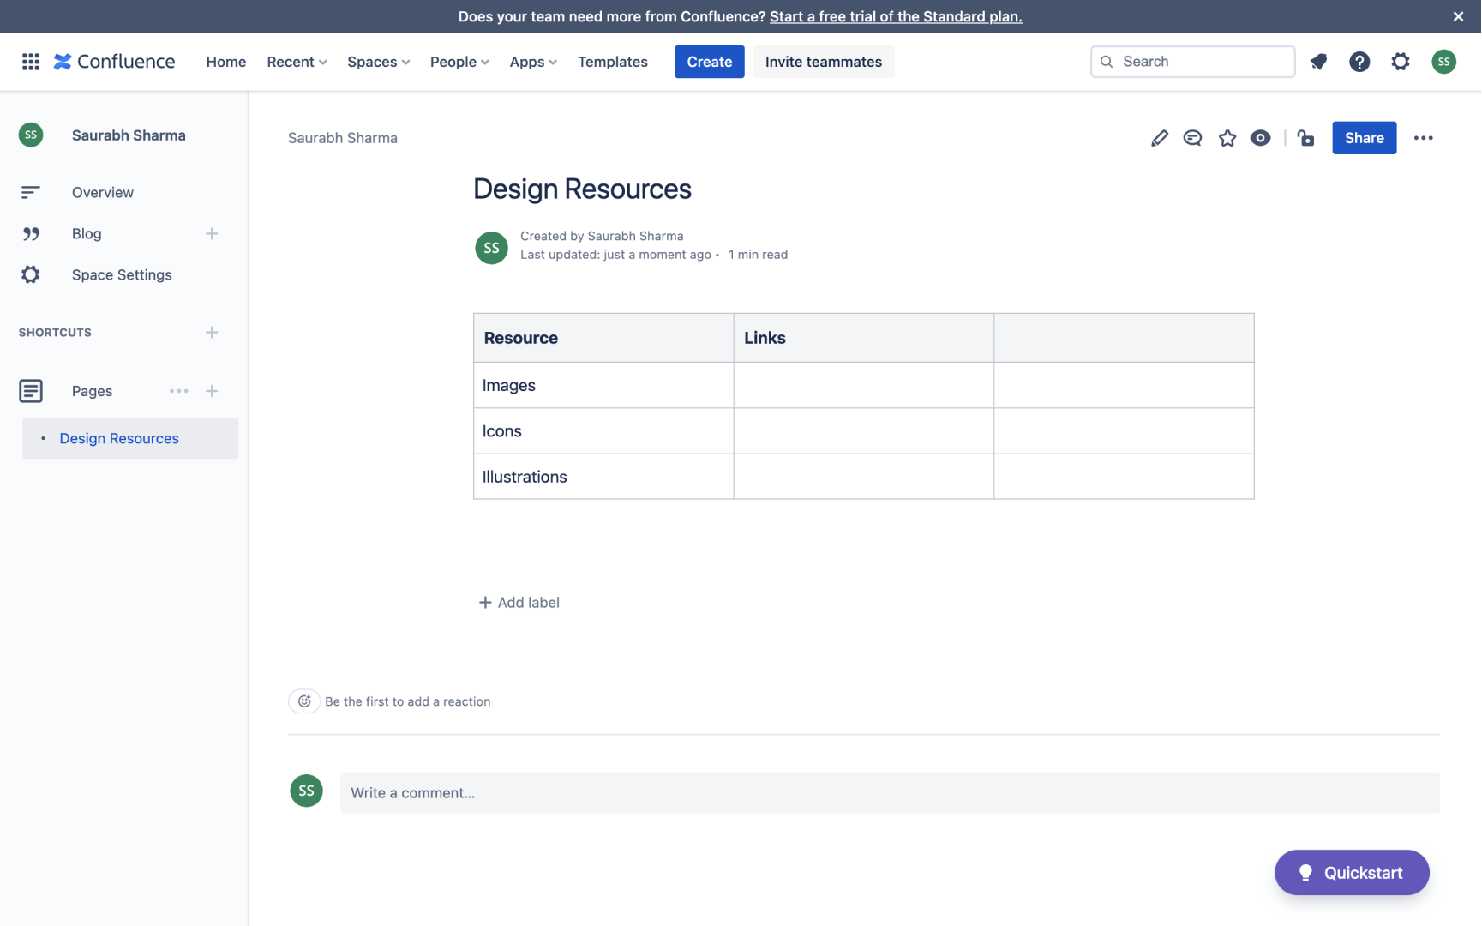Click the Write a comment field

[600, 792]
